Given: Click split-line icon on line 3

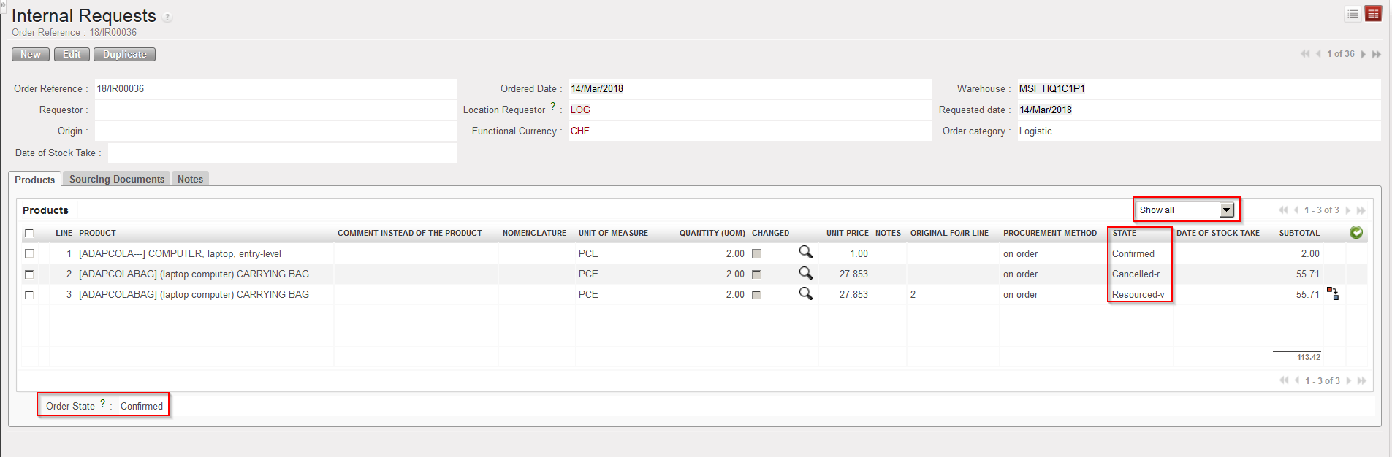Looking at the screenshot, I should pos(1333,294).
